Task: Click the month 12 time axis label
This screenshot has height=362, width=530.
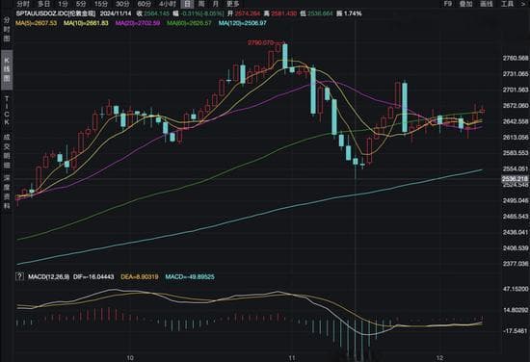Action: pos(439,358)
